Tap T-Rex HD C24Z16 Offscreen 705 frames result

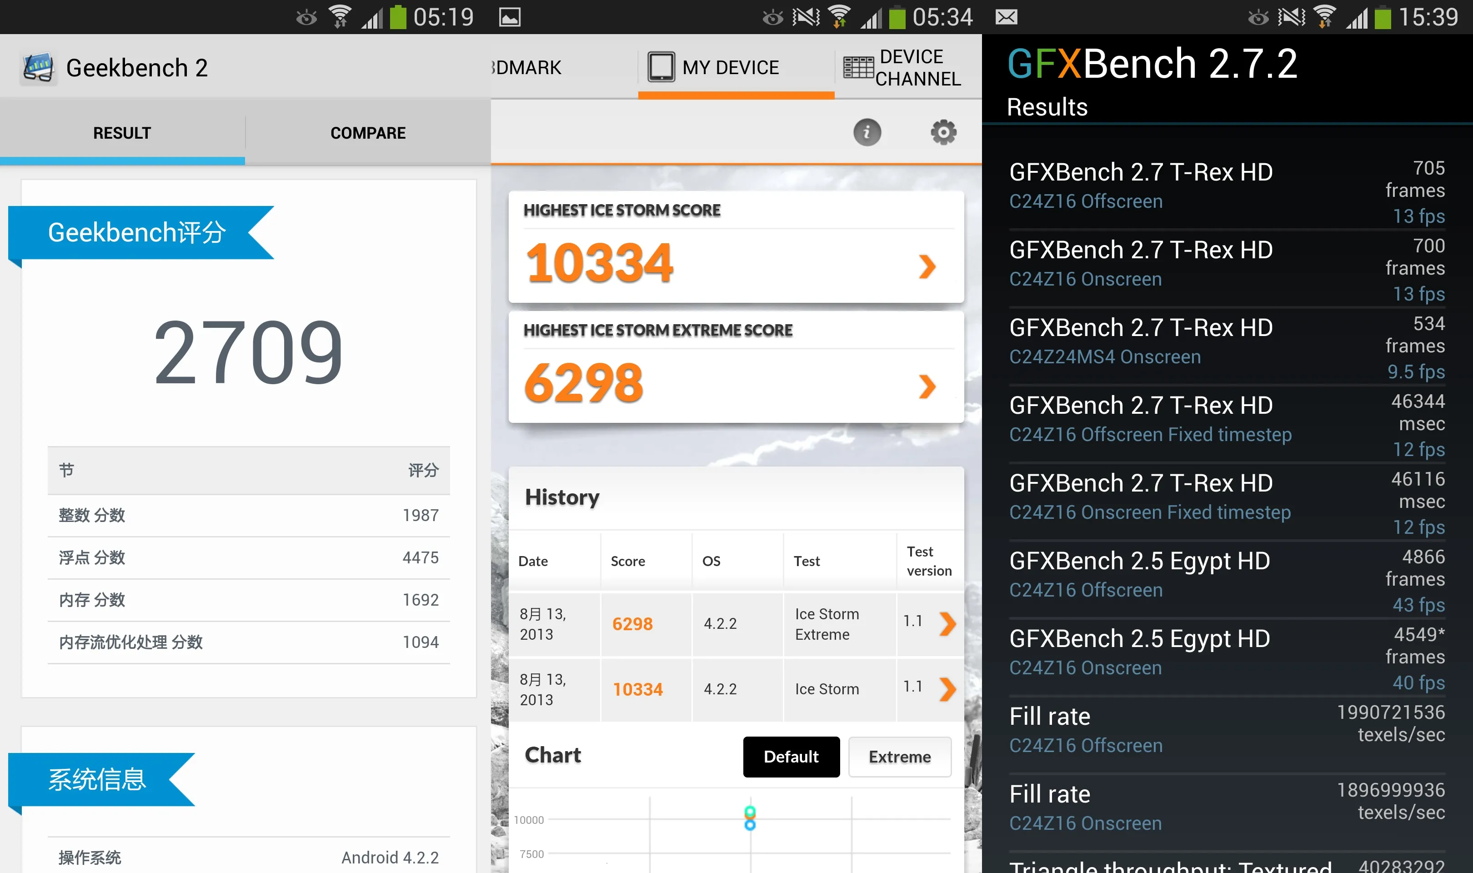click(1227, 191)
